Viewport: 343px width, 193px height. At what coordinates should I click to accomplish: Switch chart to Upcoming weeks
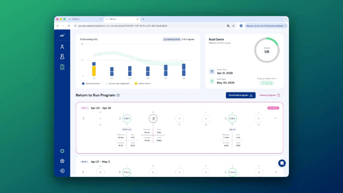coord(172,39)
